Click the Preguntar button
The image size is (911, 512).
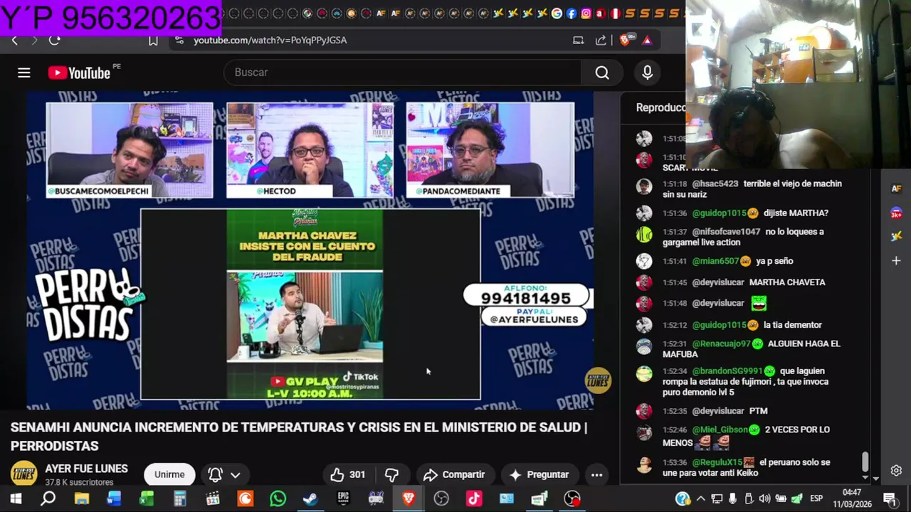point(539,474)
